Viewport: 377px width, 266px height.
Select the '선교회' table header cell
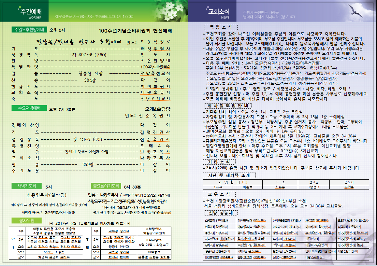(313, 182)
